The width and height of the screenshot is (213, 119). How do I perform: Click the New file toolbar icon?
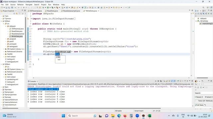click(2, 8)
